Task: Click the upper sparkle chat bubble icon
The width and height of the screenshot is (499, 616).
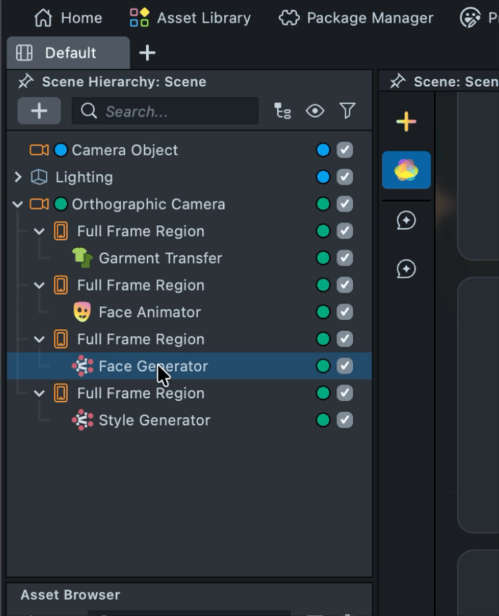Action: coord(406,220)
